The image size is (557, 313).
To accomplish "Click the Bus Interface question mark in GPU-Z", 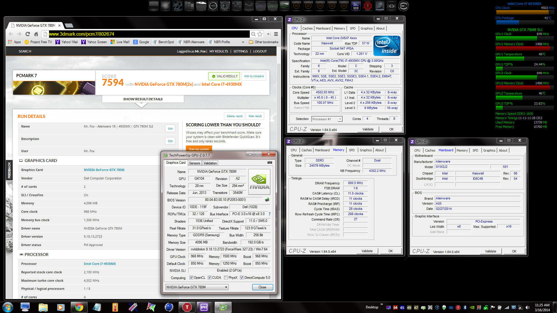I will [270, 214].
